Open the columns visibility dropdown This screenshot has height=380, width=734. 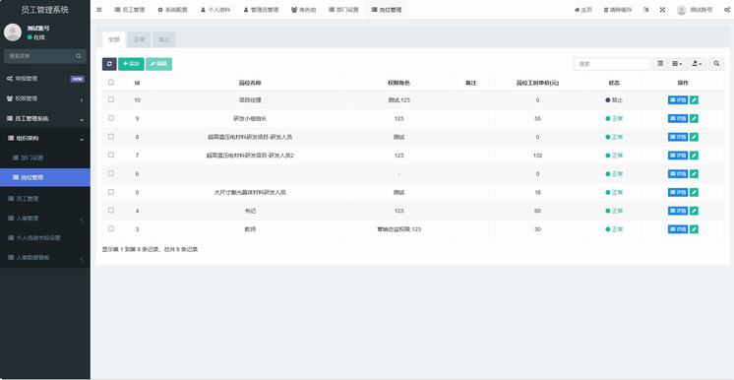click(x=677, y=64)
